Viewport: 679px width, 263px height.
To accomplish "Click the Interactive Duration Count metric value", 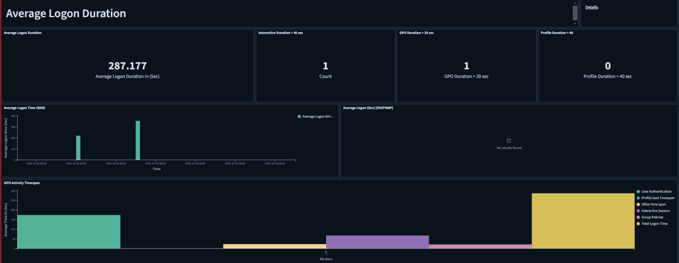I will pyautogui.click(x=325, y=66).
